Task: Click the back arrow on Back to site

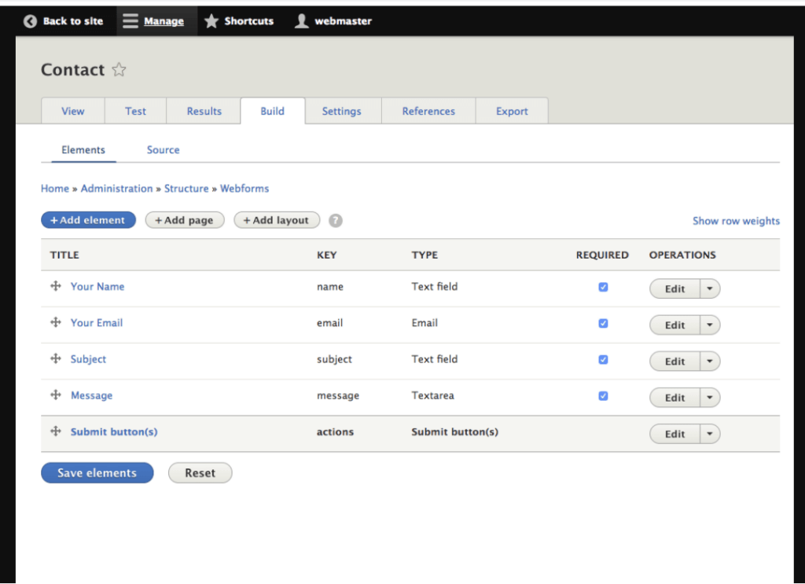Action: (29, 20)
